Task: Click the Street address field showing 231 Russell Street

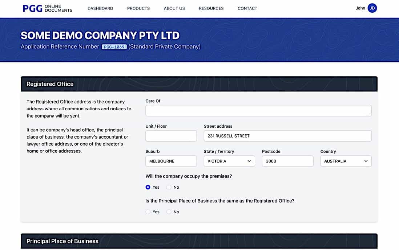Action: pyautogui.click(x=287, y=136)
